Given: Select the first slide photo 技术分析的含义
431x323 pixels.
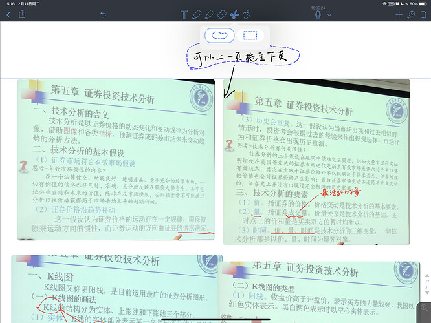Looking at the screenshot, I should 116,160.
